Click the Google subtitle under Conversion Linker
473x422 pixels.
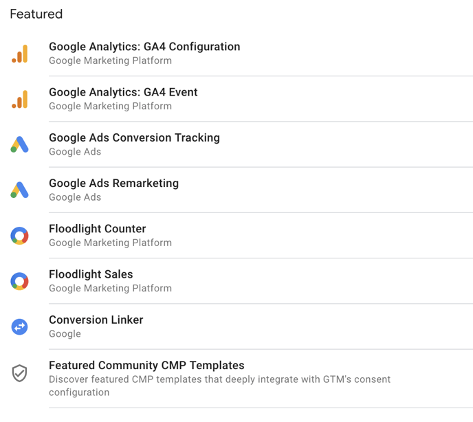[x=65, y=334]
